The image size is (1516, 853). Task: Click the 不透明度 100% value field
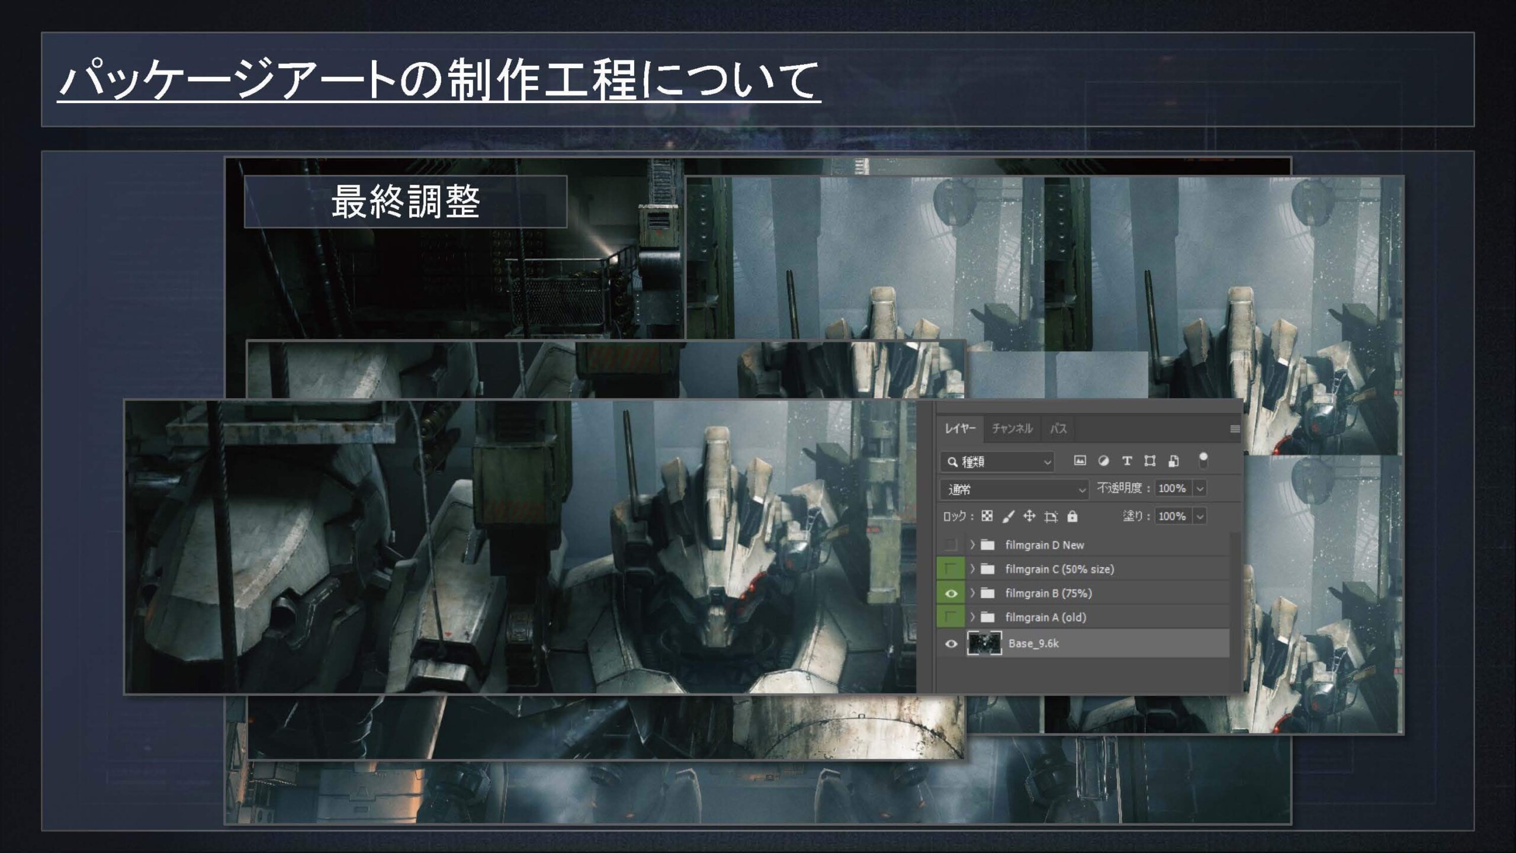1173,489
